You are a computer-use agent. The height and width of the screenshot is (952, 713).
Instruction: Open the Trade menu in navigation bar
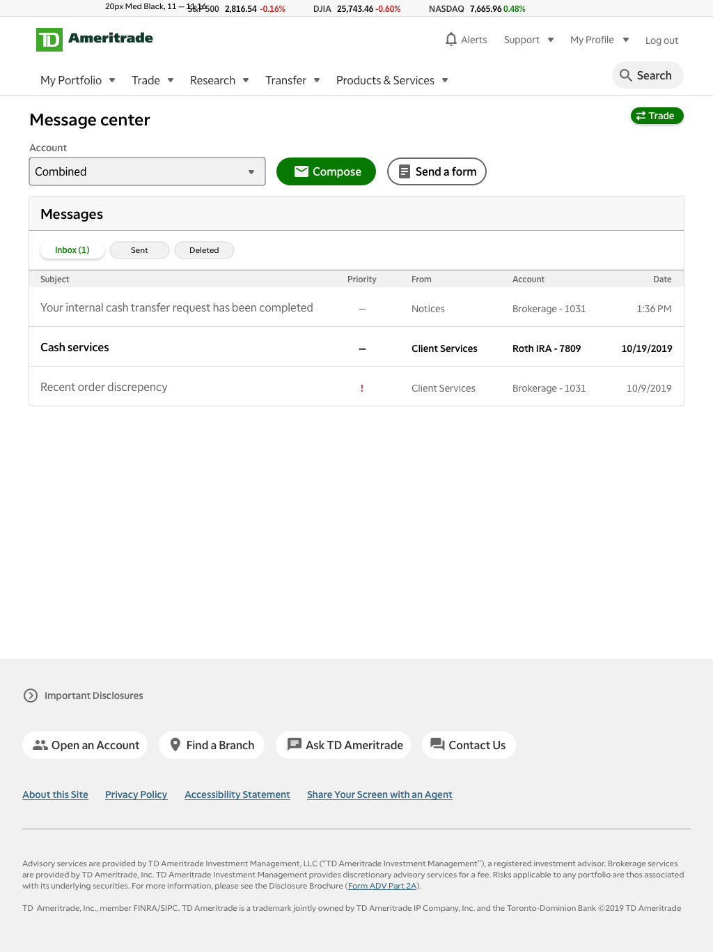(146, 80)
